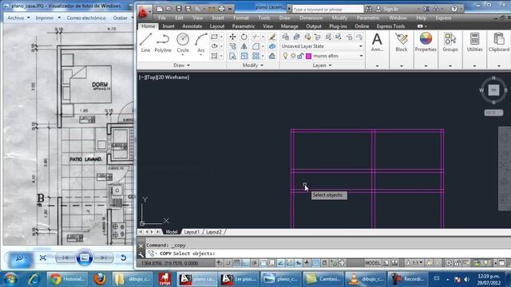Open the Clipboard panel
Image resolution: width=511 pixels, height=287 pixels.
(498, 42)
